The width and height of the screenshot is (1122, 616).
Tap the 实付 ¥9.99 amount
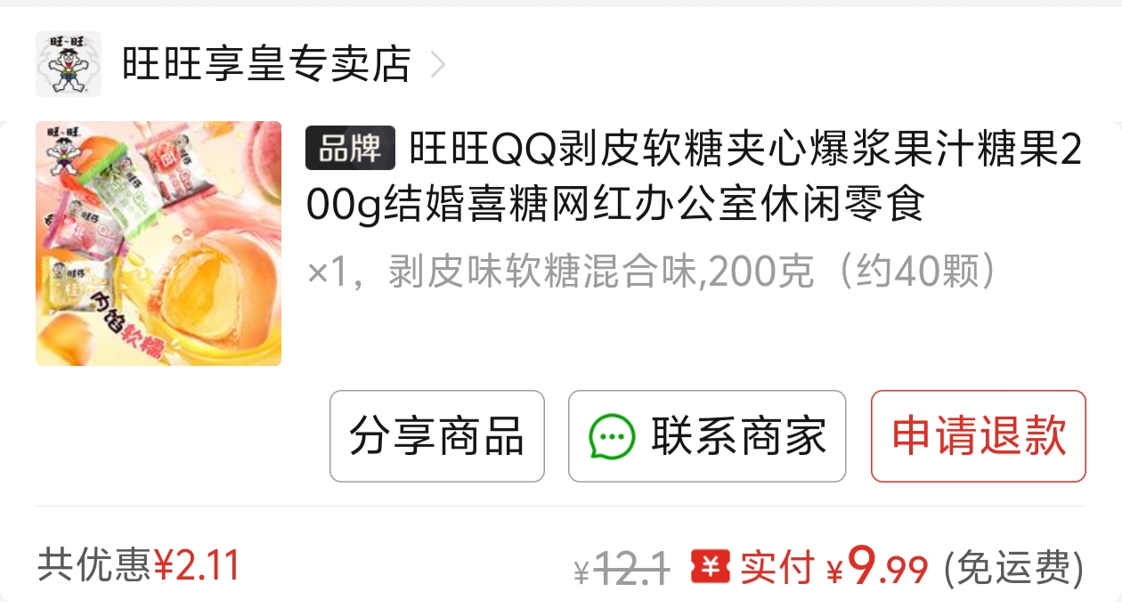tap(834, 565)
